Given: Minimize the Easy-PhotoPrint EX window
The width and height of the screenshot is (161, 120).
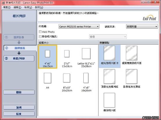Looking at the screenshot, I should point(144,2).
